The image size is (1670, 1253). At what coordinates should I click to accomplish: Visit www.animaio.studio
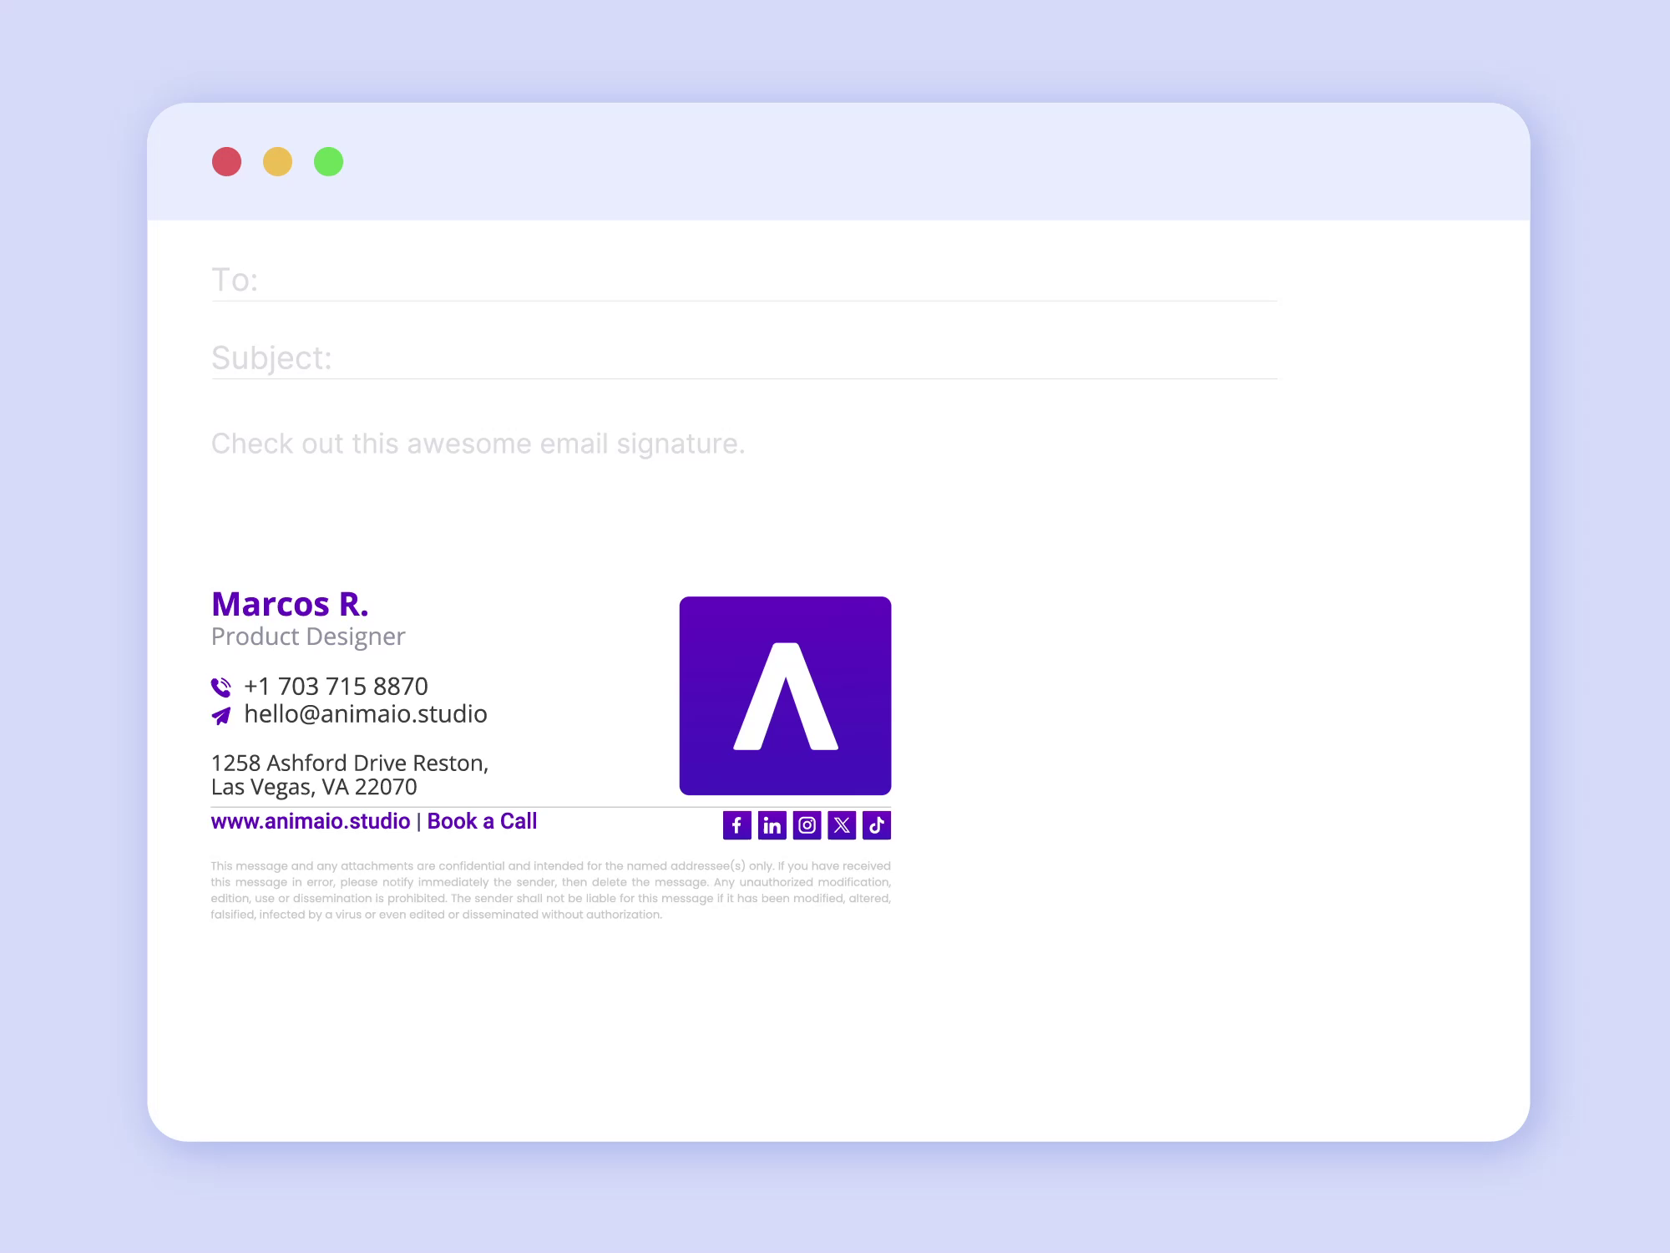(310, 821)
